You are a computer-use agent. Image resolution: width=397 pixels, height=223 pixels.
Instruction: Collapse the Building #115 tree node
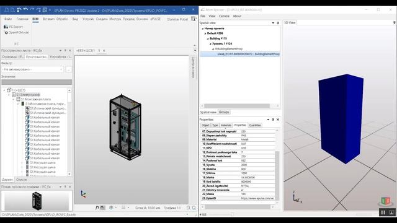pos(208,38)
